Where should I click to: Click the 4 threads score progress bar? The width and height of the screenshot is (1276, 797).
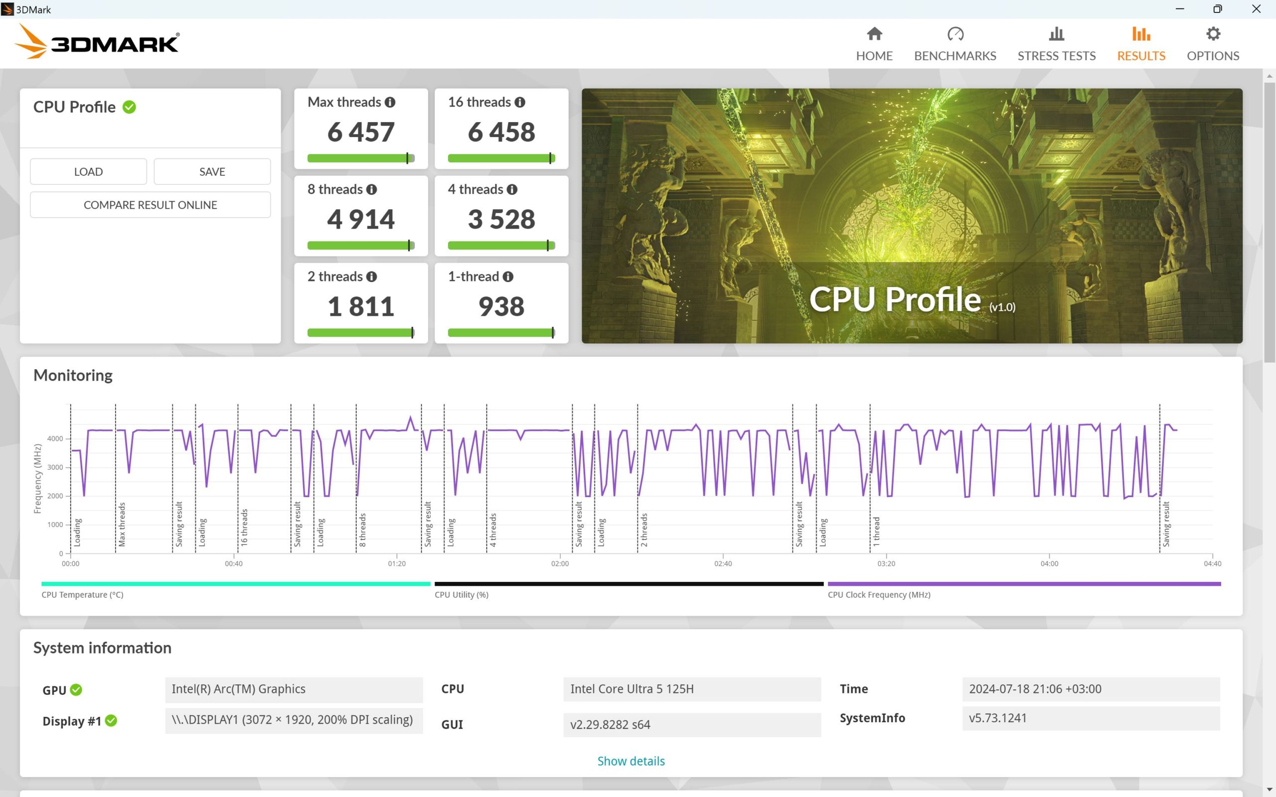[501, 246]
